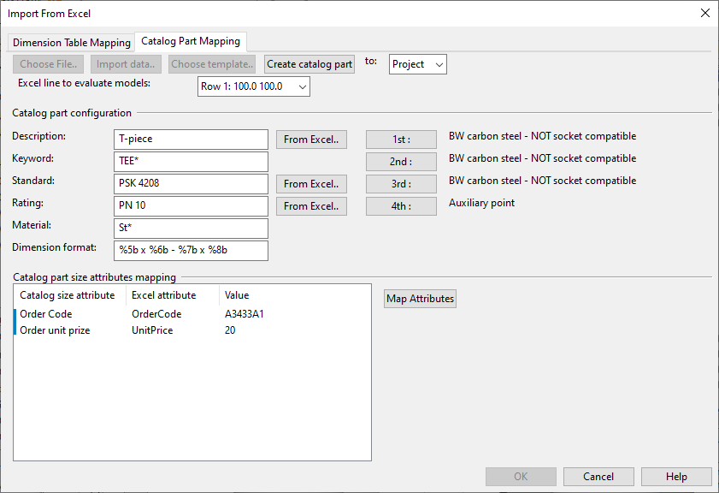
Task: Select the Material input field
Action: pyautogui.click(x=191, y=229)
